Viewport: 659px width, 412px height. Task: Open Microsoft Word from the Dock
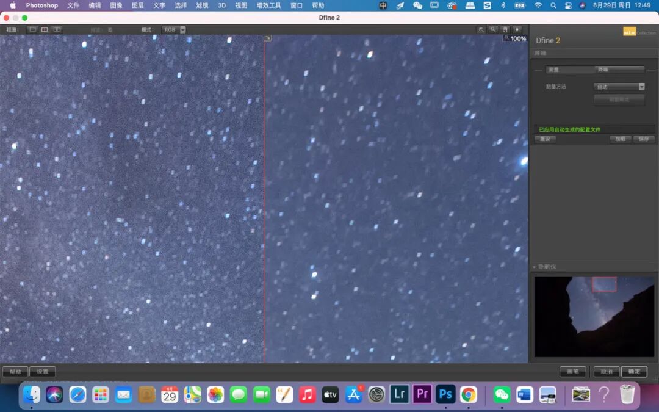(525, 394)
